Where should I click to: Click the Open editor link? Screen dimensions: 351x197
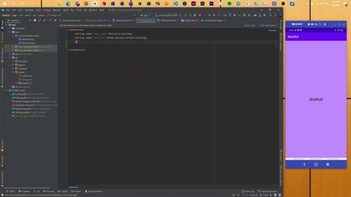coord(250,25)
